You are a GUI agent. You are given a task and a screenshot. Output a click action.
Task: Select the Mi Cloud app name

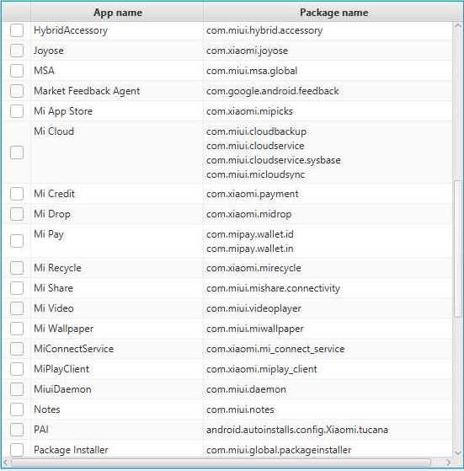point(54,131)
